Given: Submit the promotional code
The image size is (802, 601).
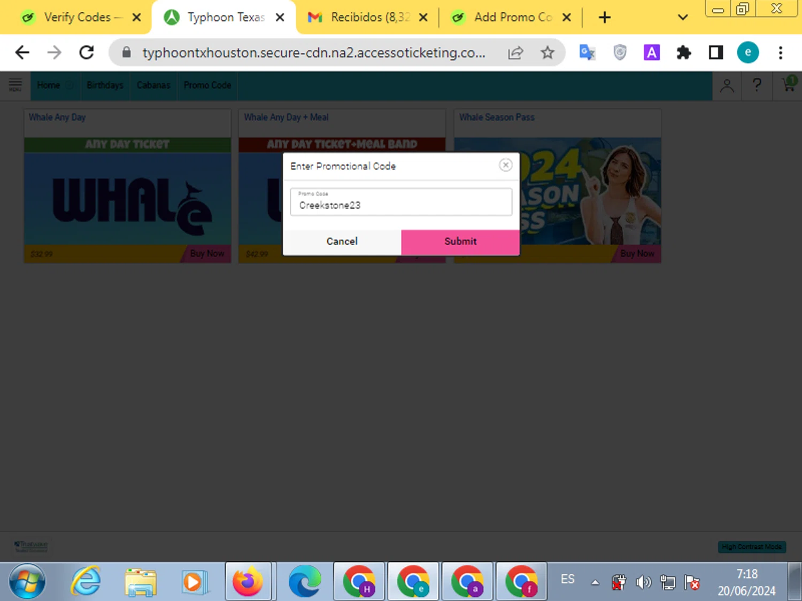Looking at the screenshot, I should tap(460, 241).
